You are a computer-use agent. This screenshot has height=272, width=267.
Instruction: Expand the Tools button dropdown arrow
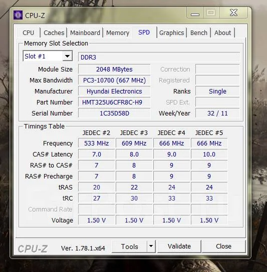click(x=151, y=246)
